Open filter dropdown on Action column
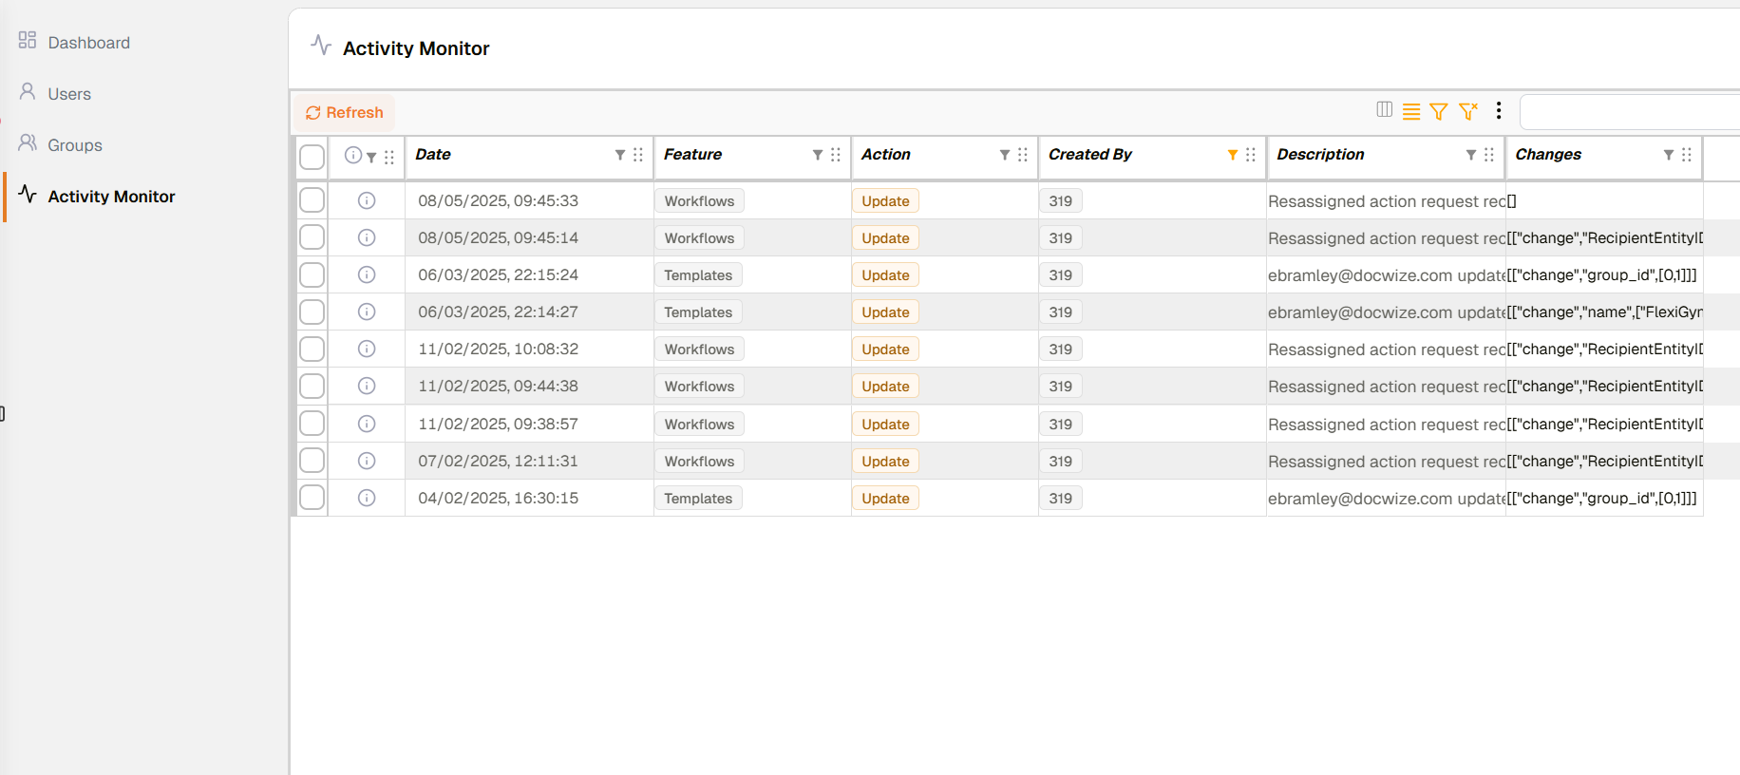1740x775 pixels. click(1004, 155)
